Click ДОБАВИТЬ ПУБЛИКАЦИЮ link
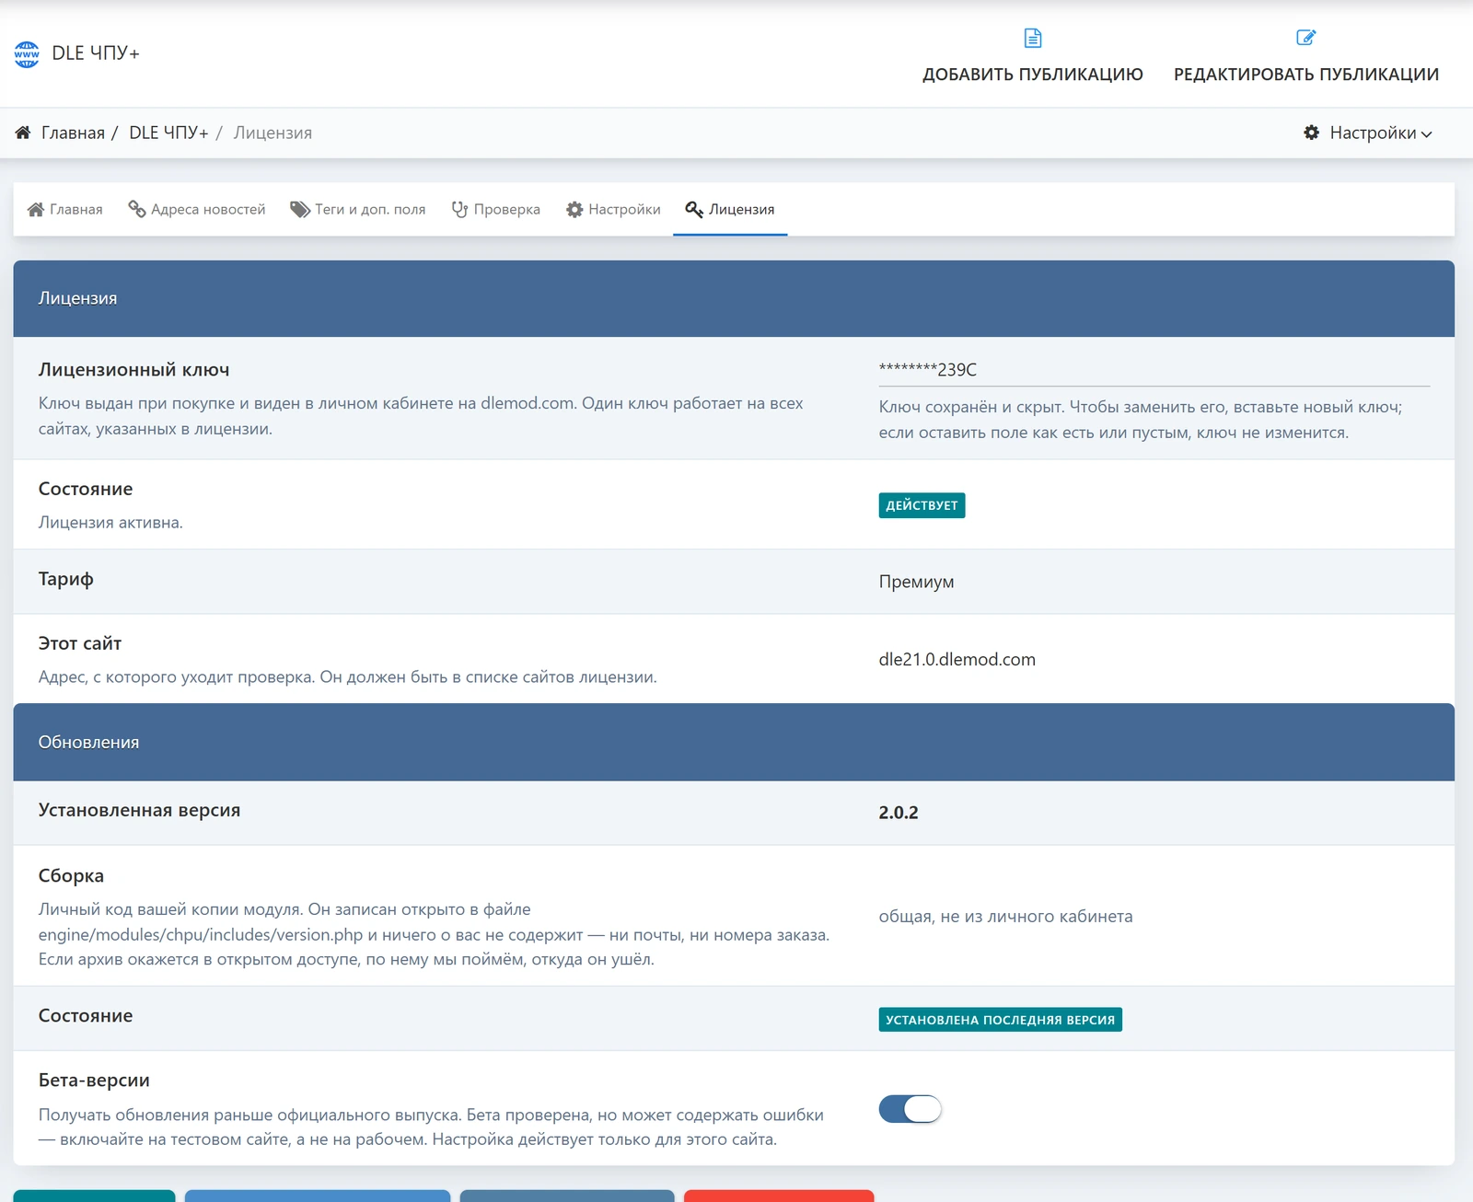The height and width of the screenshot is (1202, 1473). pyautogui.click(x=1033, y=75)
